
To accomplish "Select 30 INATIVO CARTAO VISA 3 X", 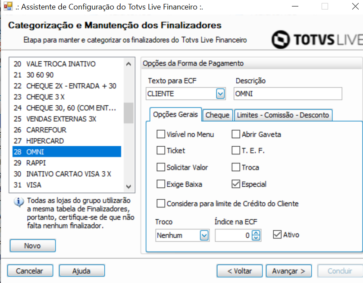I will [67, 174].
